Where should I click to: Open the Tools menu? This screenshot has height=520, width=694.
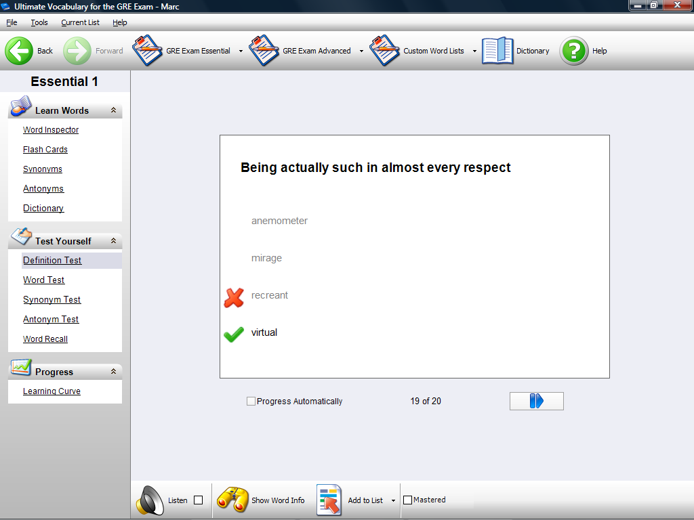point(39,22)
